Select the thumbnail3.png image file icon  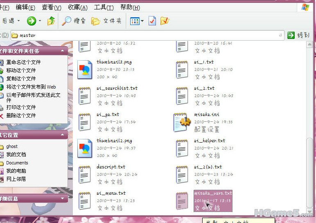click(x=85, y=70)
